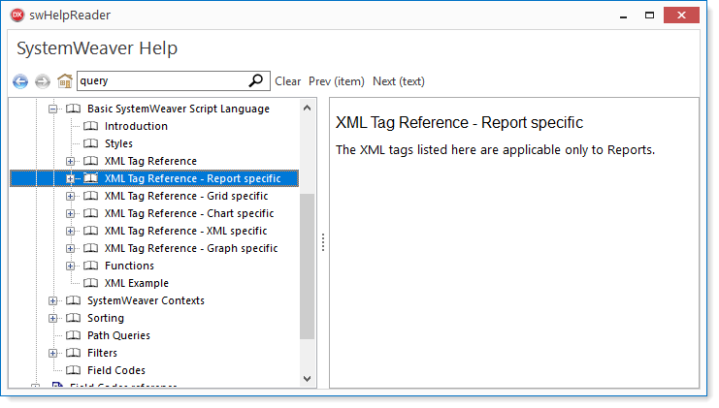Click the book icon beside Functions

pos(91,266)
